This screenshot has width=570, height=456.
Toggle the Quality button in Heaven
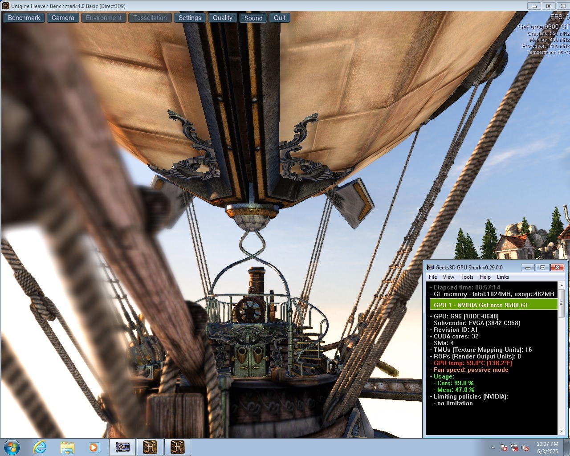(222, 18)
